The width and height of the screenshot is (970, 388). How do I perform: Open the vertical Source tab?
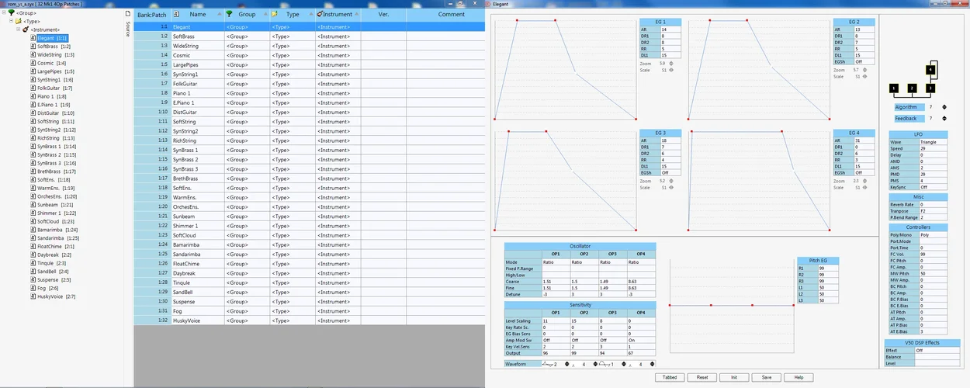click(128, 28)
